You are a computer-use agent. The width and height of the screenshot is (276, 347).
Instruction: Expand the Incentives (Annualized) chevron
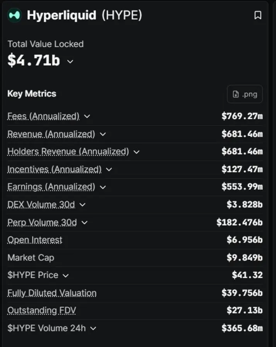pos(109,170)
